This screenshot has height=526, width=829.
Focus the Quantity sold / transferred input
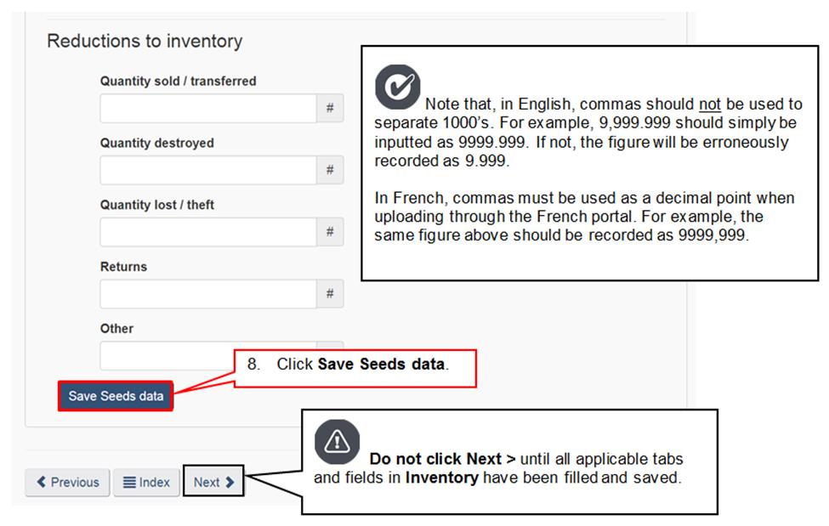pos(208,108)
